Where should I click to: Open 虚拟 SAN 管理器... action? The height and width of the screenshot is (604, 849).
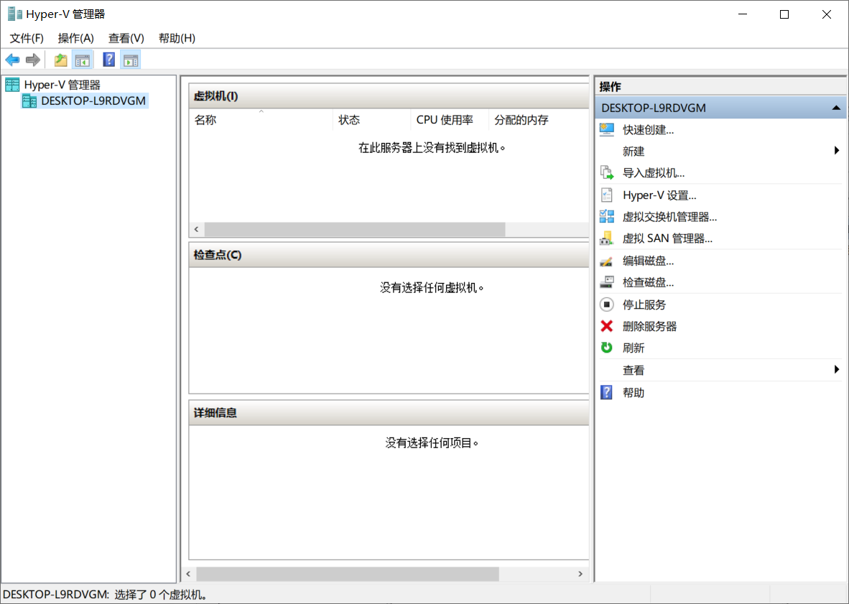click(667, 238)
